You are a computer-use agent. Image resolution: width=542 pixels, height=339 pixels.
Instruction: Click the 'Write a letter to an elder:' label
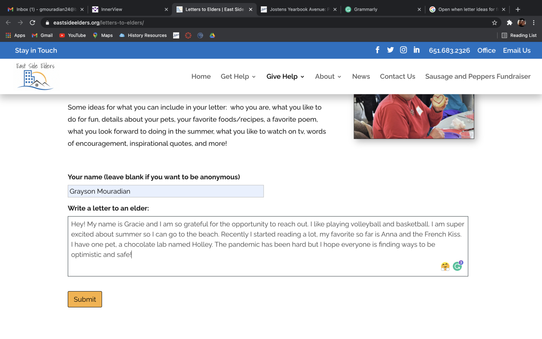click(x=108, y=208)
